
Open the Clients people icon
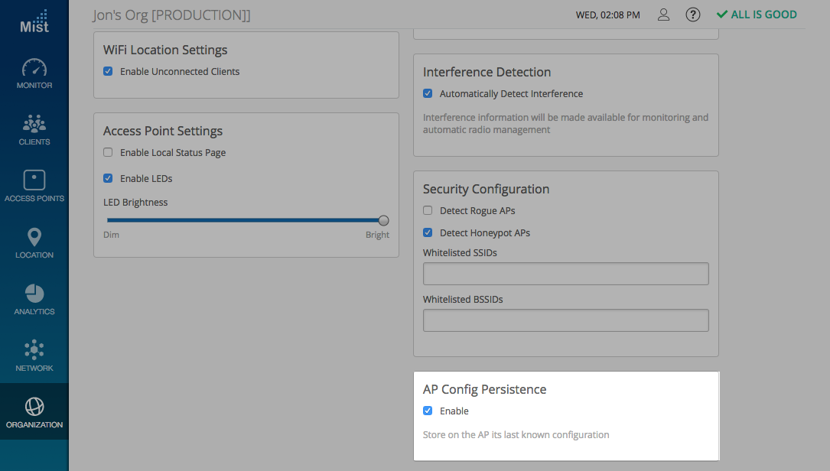(x=34, y=124)
